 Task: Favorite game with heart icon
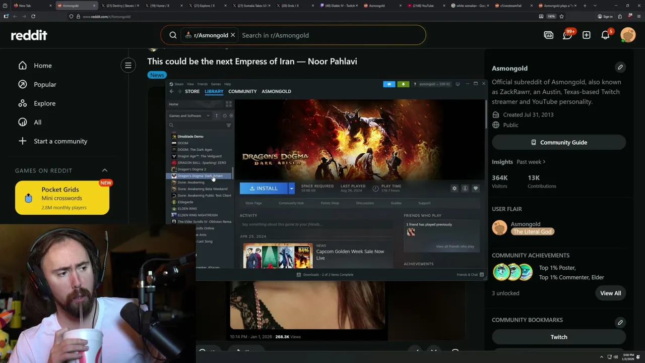point(476,188)
